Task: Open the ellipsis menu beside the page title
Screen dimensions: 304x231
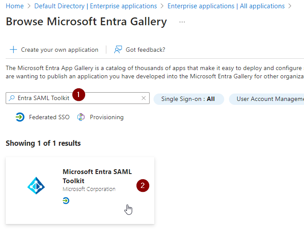Action: tap(182, 22)
